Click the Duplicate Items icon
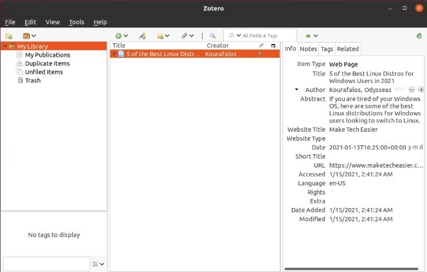427x272 pixels. (20, 63)
